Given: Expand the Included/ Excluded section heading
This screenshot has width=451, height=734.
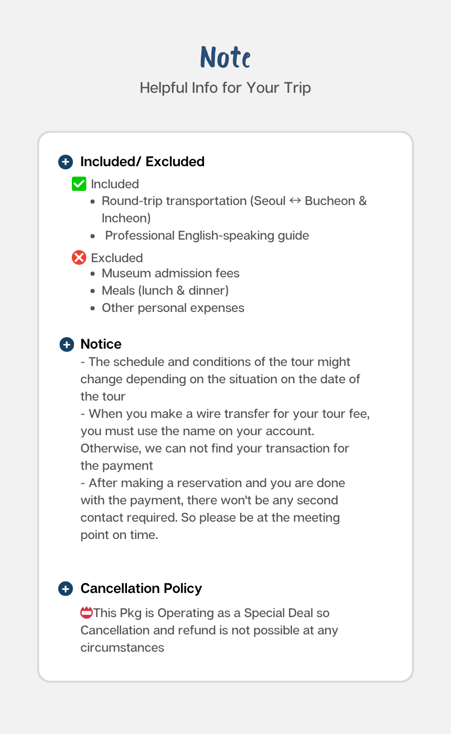Looking at the screenshot, I should (x=142, y=161).
